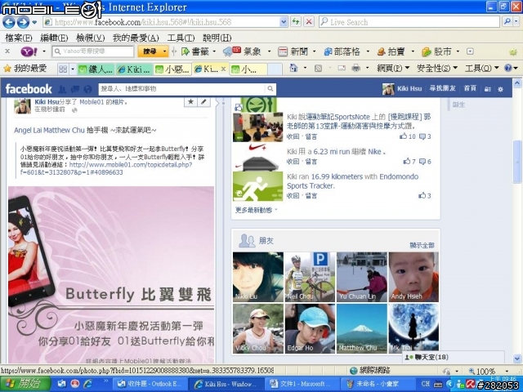Open Facebook notifications globe icon
523x392 pixels.
(x=87, y=89)
